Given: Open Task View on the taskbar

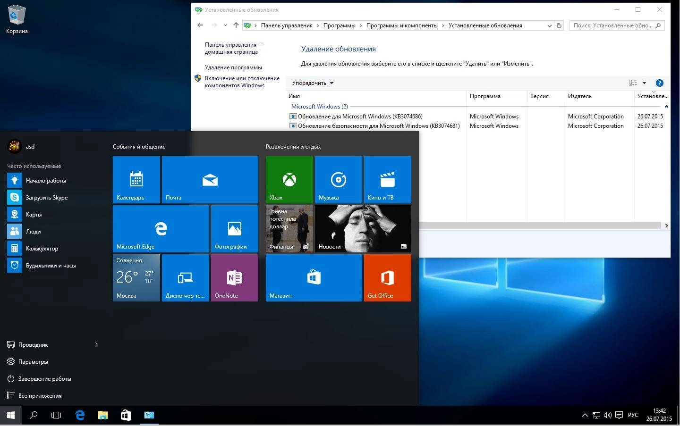Looking at the screenshot, I should pos(56,415).
